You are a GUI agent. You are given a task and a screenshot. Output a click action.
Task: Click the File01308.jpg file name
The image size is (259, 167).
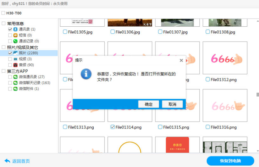coord(223,32)
